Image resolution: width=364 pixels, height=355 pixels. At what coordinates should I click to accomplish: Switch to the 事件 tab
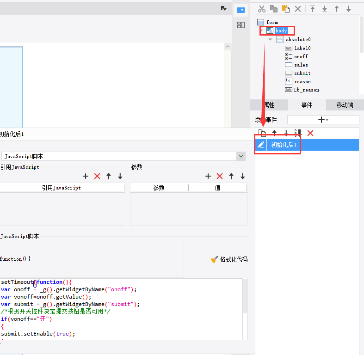click(307, 105)
